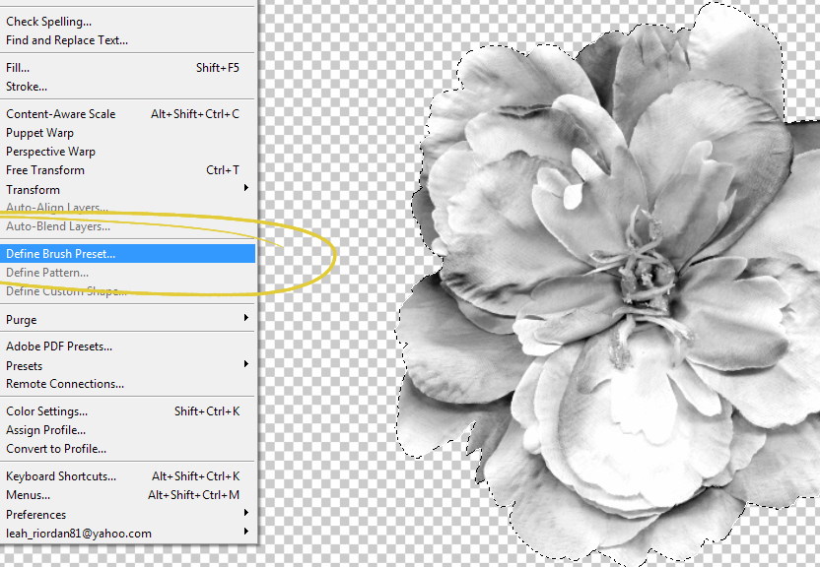Open Keyboard Shortcuts dialog

(x=127, y=476)
